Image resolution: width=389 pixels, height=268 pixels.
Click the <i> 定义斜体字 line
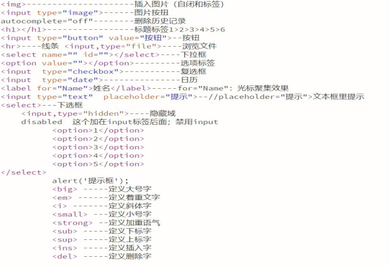tap(102, 206)
